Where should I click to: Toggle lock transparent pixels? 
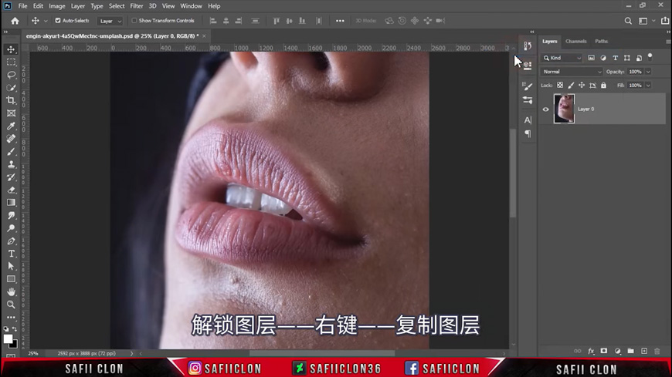click(x=560, y=85)
